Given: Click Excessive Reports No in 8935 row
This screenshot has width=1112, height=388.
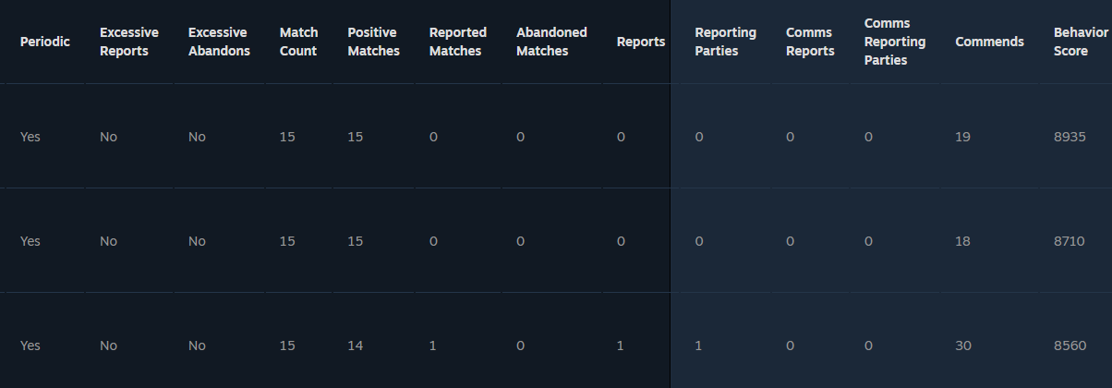Looking at the screenshot, I should pos(108,137).
